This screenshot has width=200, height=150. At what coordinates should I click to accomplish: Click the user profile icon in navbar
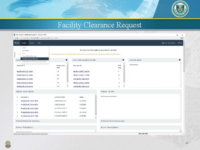163,43
